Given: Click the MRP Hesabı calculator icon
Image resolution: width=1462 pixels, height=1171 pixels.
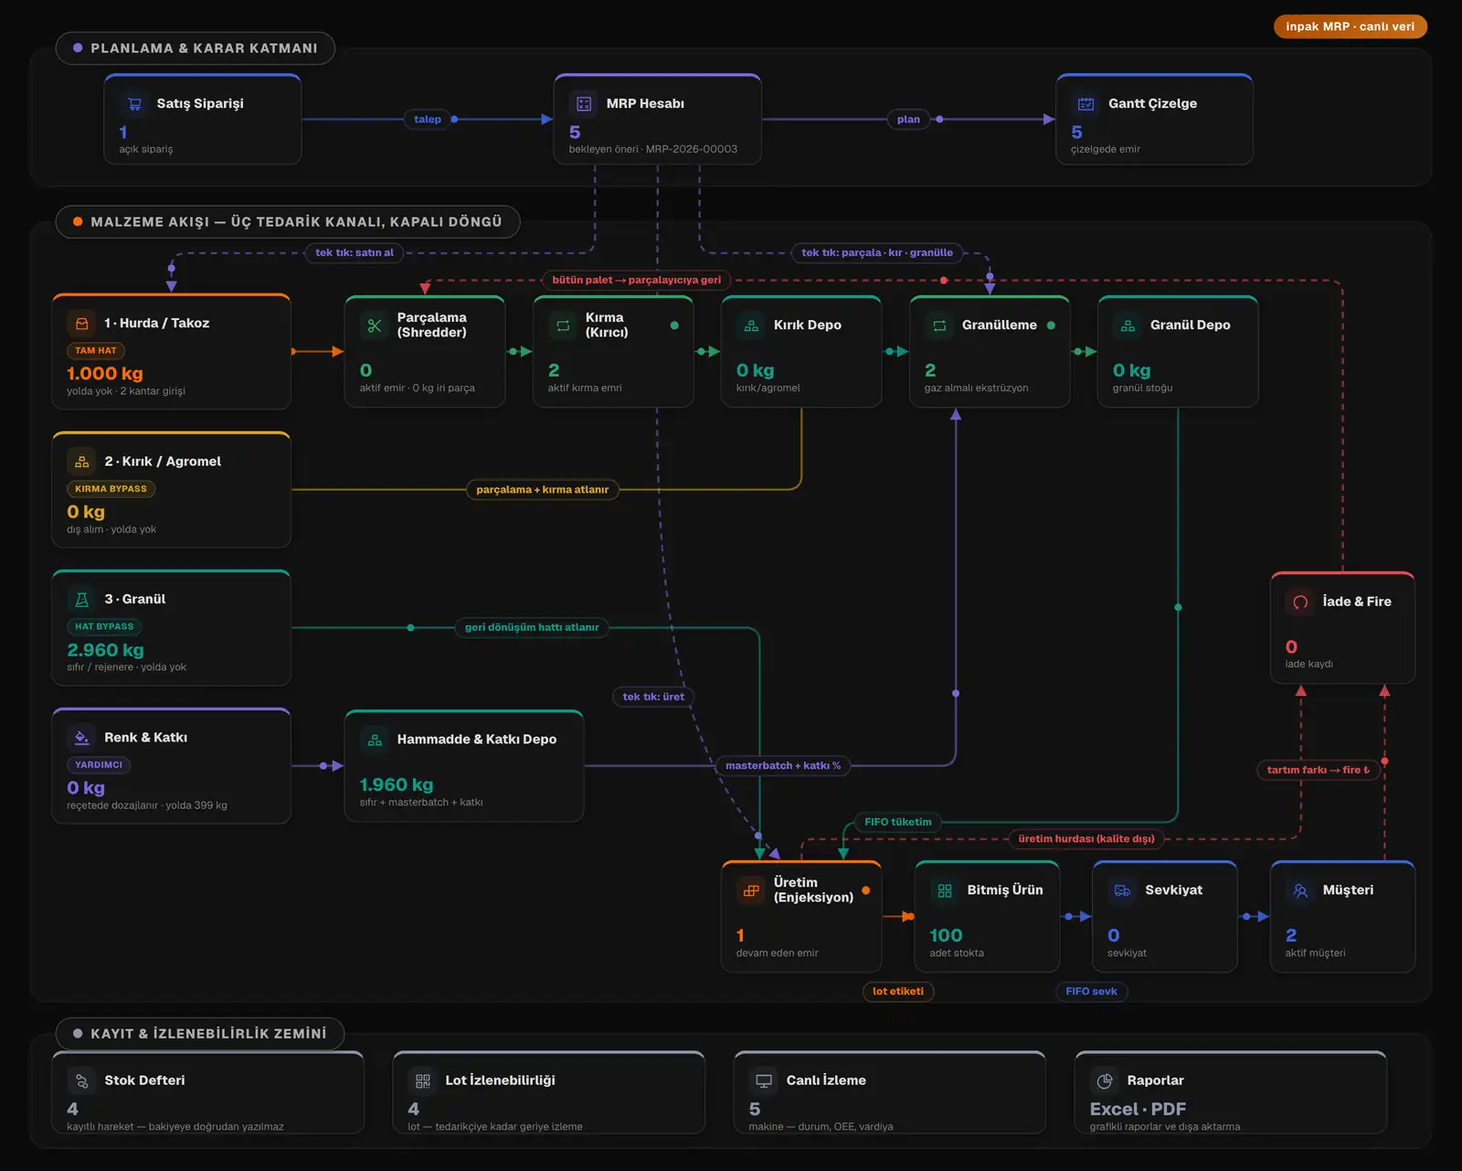Looking at the screenshot, I should [x=584, y=104].
